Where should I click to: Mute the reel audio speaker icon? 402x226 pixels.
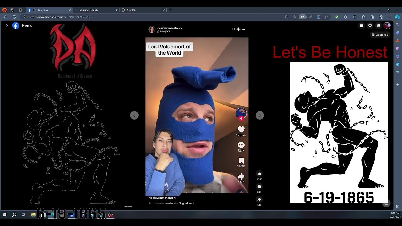coord(238,29)
